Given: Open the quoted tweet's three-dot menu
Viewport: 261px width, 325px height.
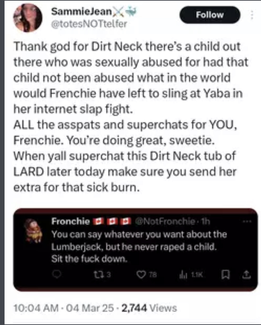Looking at the screenshot, I should [247, 222].
